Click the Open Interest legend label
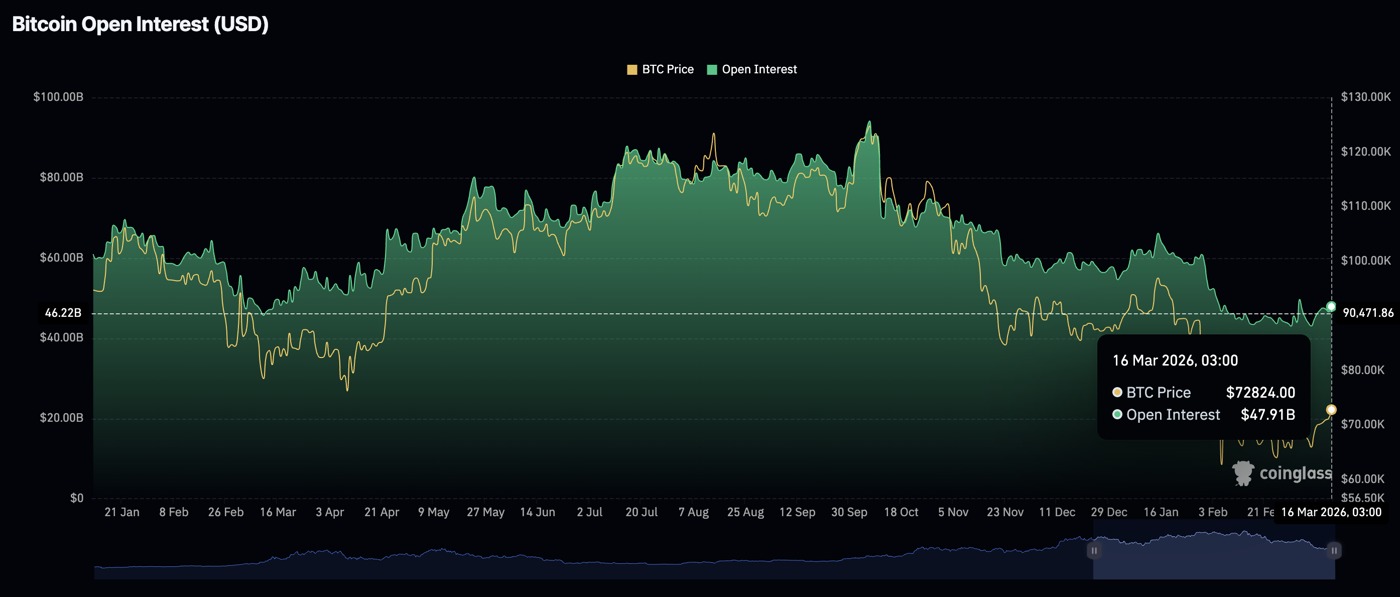Image resolution: width=1400 pixels, height=597 pixels. 758,70
